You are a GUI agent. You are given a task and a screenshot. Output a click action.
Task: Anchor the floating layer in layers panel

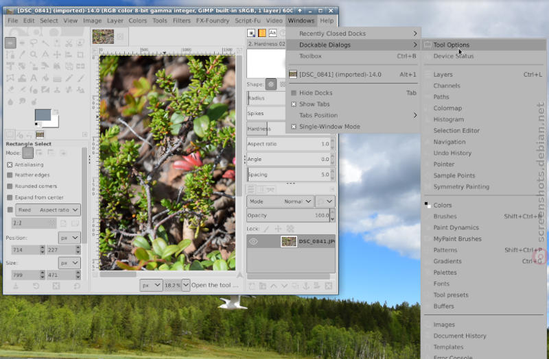pos(305,286)
